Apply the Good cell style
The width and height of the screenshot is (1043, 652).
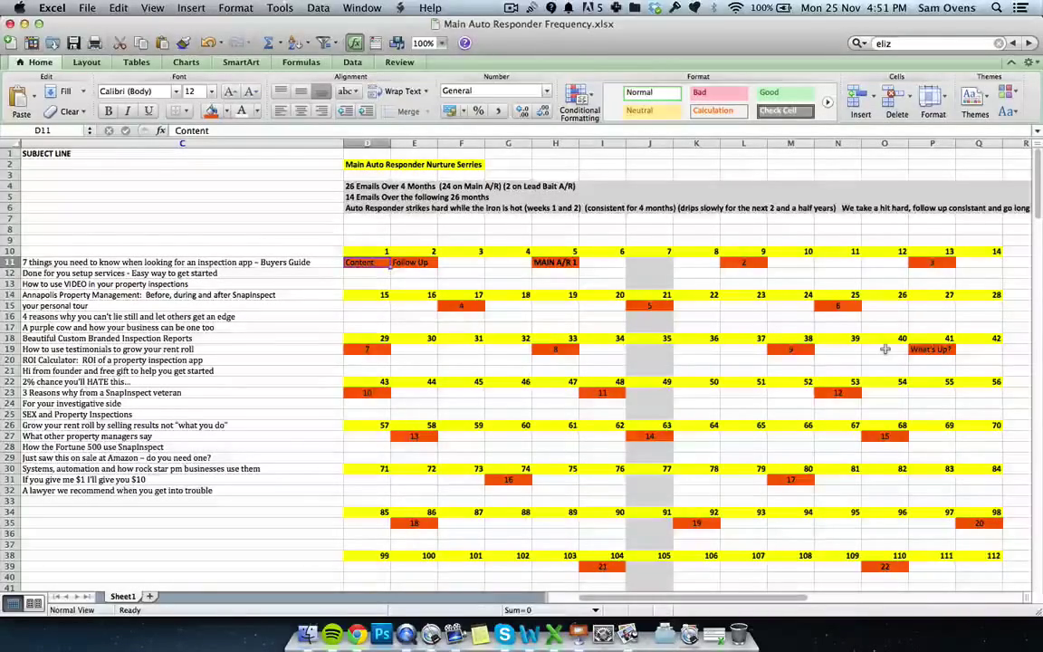[x=785, y=92]
